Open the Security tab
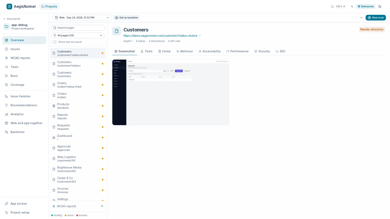This screenshot has width=390, height=219. pyautogui.click(x=262, y=51)
